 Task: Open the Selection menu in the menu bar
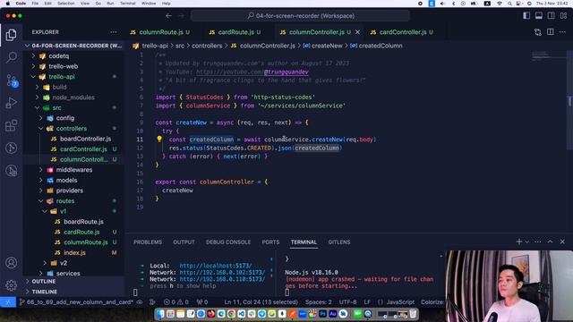tap(65, 4)
